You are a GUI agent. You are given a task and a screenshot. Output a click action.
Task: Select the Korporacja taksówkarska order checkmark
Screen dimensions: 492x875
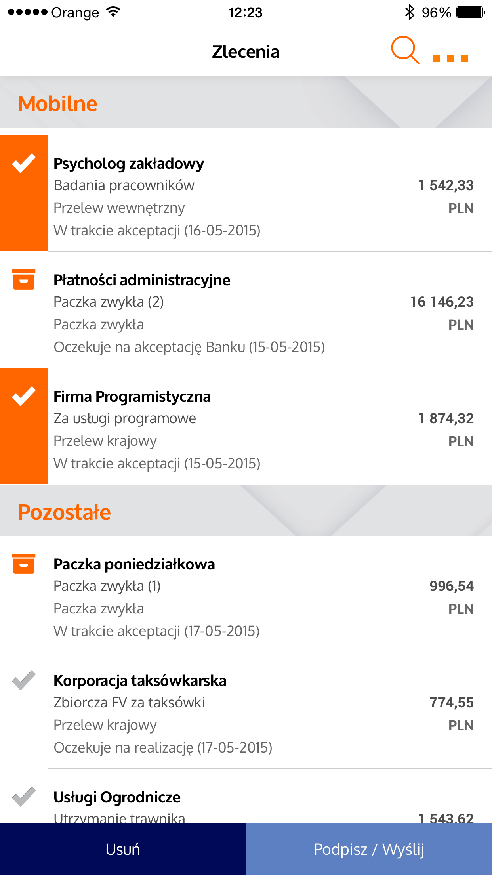tap(24, 680)
